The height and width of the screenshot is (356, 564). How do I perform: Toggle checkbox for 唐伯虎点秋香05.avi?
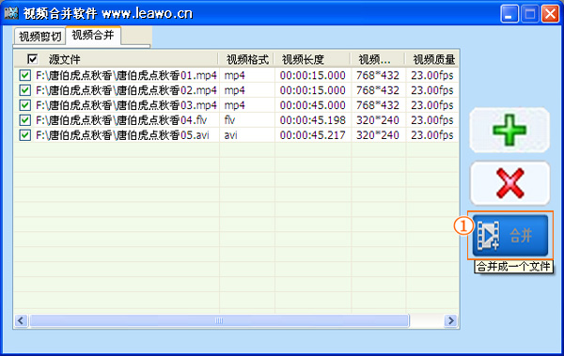click(24, 135)
